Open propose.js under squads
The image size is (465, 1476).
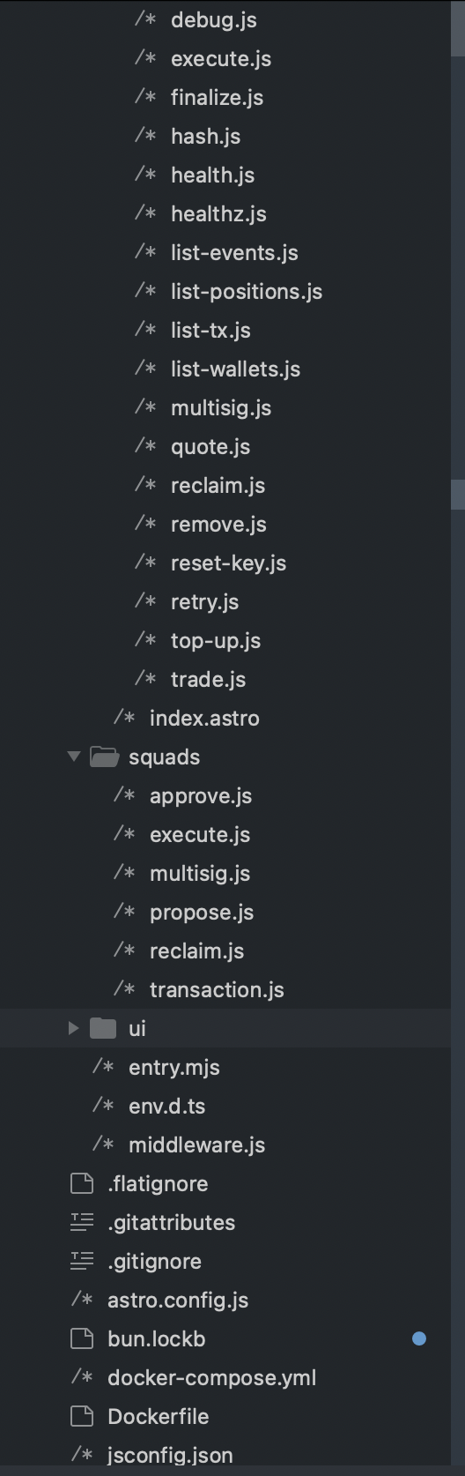click(202, 912)
